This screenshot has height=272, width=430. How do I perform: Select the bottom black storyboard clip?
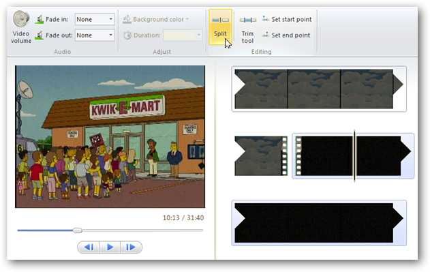(319, 223)
